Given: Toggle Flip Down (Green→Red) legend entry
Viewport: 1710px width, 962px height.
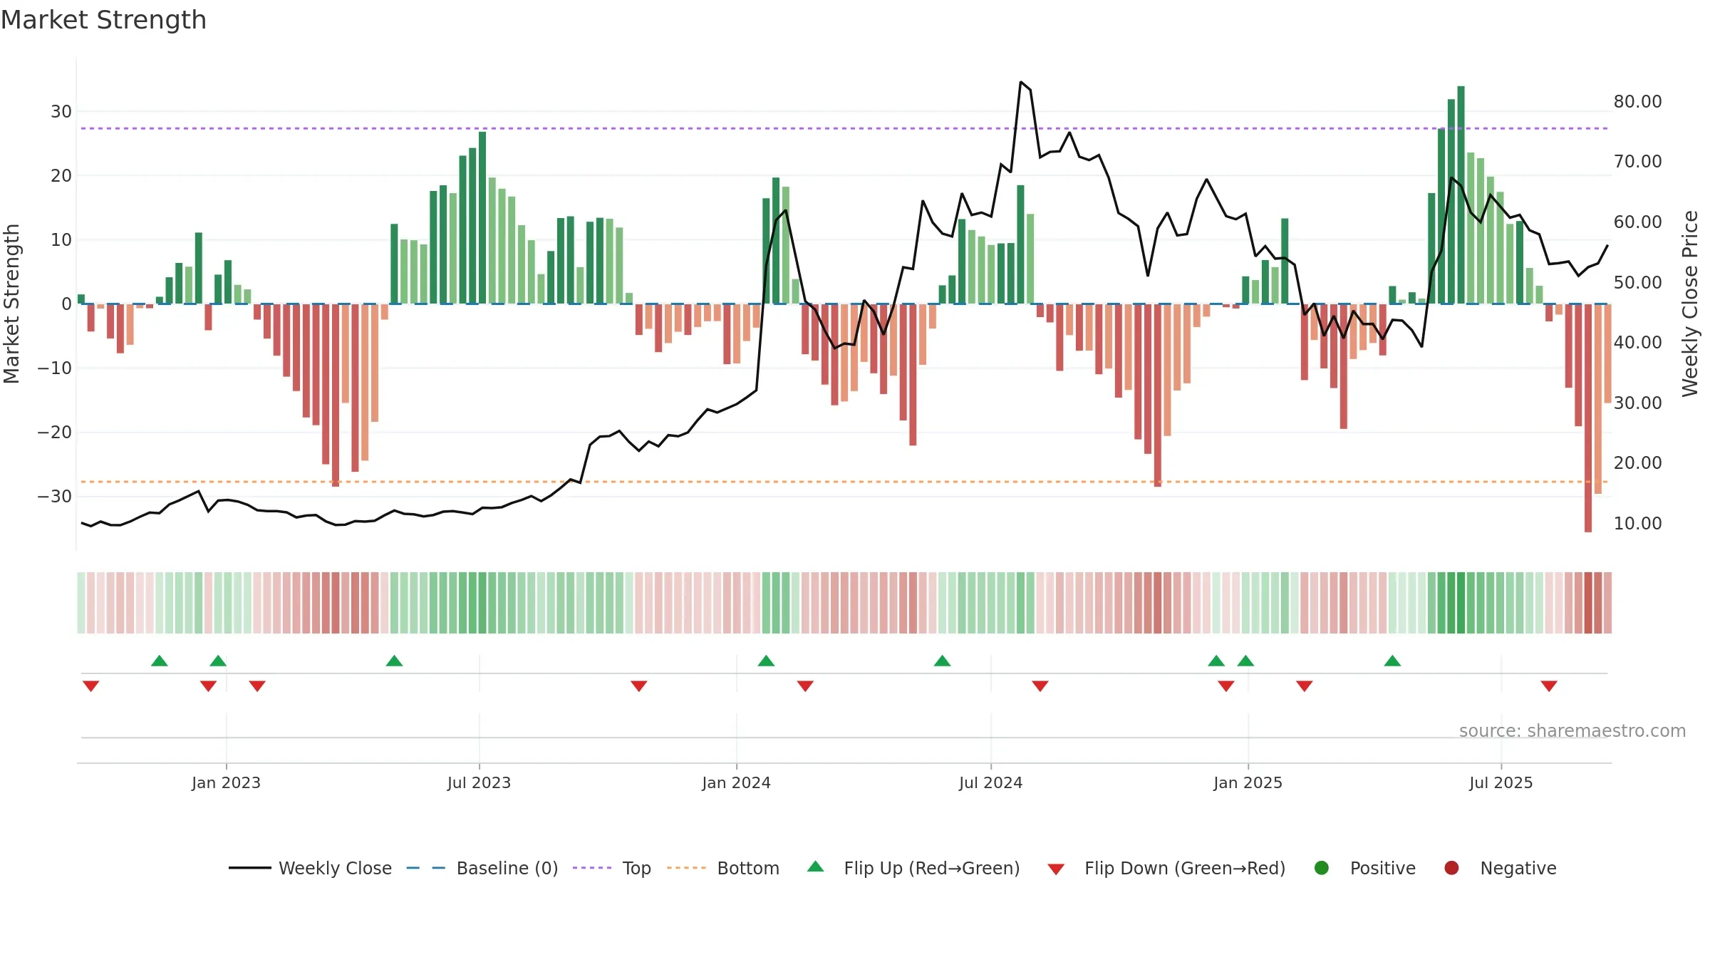Looking at the screenshot, I should click(1166, 868).
